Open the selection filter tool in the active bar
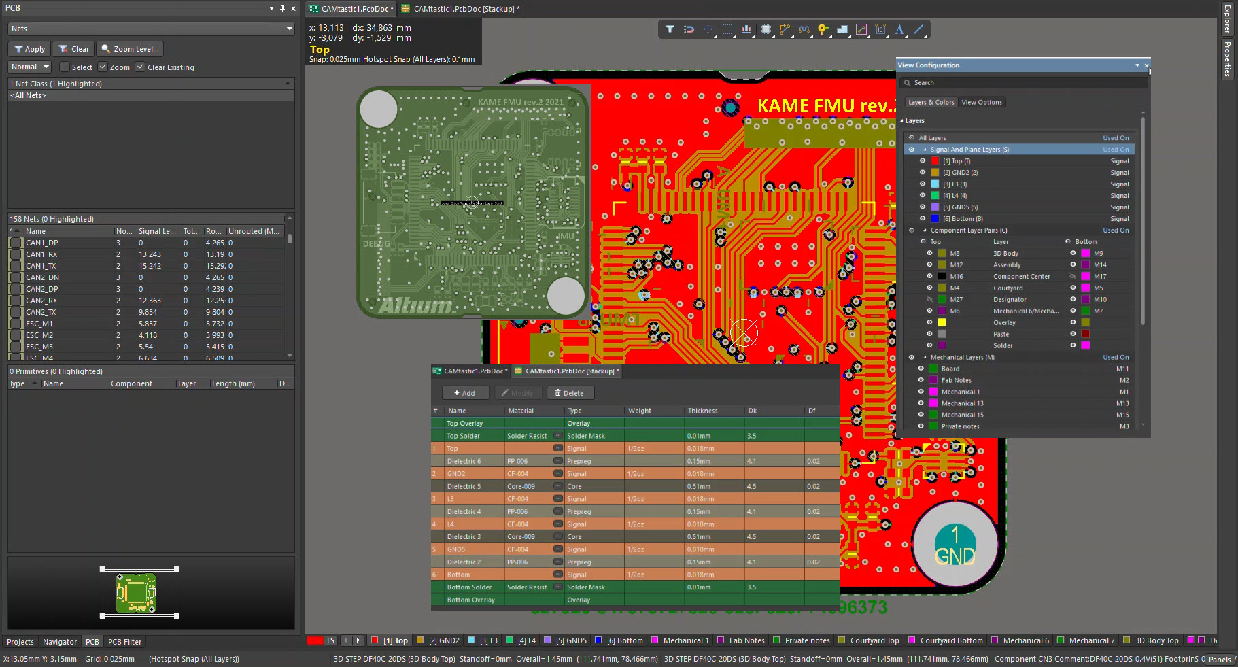The height and width of the screenshot is (667, 1238). coord(670,29)
